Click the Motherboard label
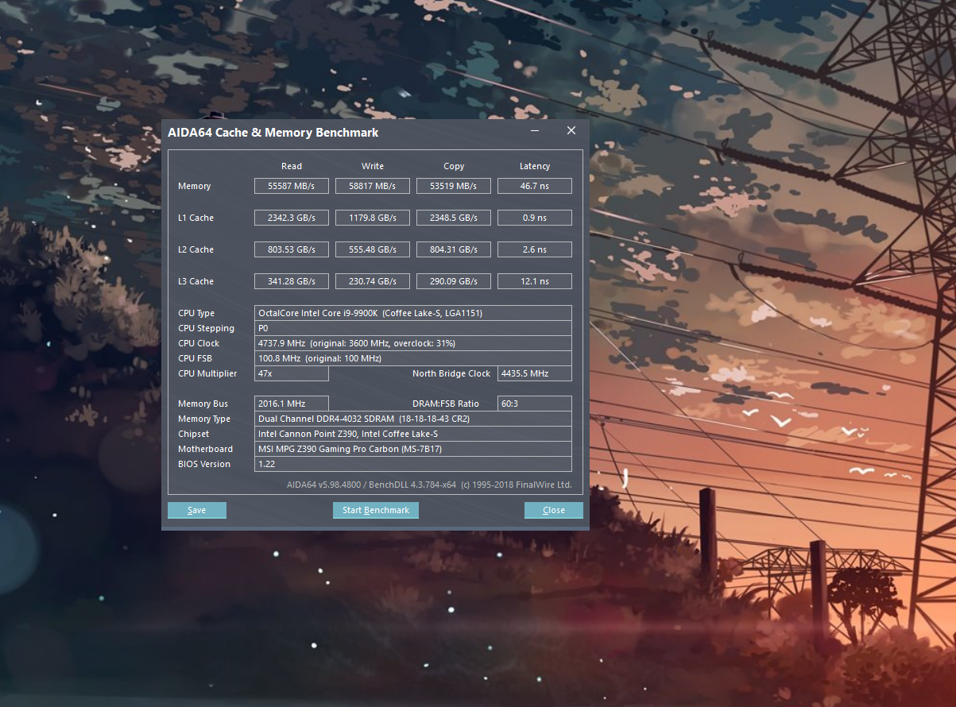The width and height of the screenshot is (956, 707). click(206, 449)
